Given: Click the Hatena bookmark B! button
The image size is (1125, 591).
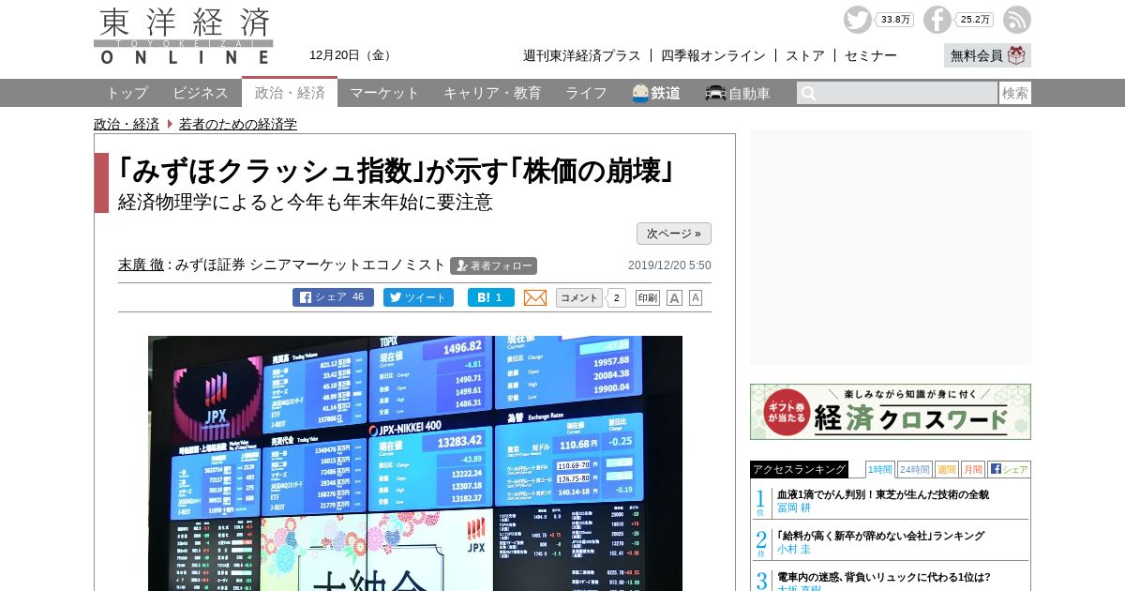Looking at the screenshot, I should point(491,297).
